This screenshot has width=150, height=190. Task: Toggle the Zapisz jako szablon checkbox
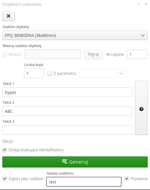[5, 179]
